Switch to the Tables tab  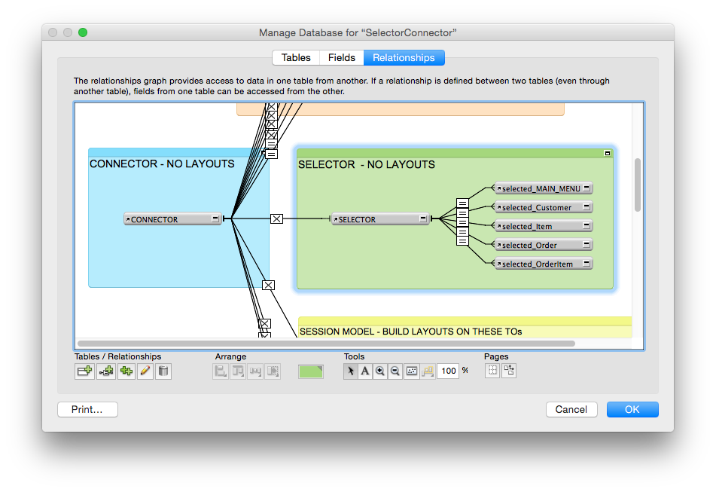click(x=296, y=57)
